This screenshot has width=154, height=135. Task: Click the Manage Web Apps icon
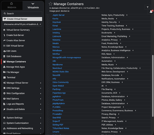[x=4, y=67]
